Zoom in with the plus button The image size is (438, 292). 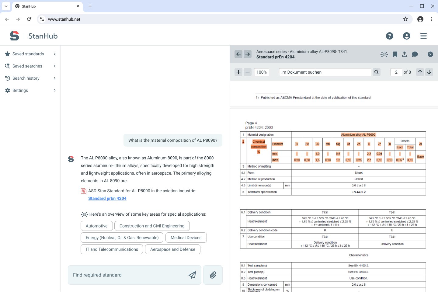(x=238, y=72)
